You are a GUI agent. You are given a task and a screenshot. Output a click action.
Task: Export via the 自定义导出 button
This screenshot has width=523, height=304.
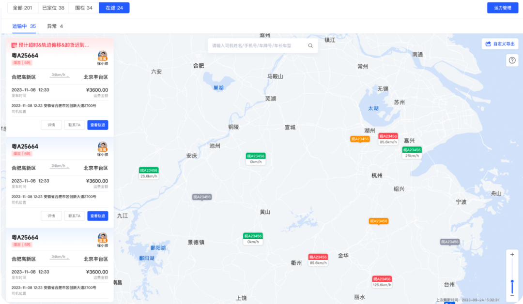point(500,43)
